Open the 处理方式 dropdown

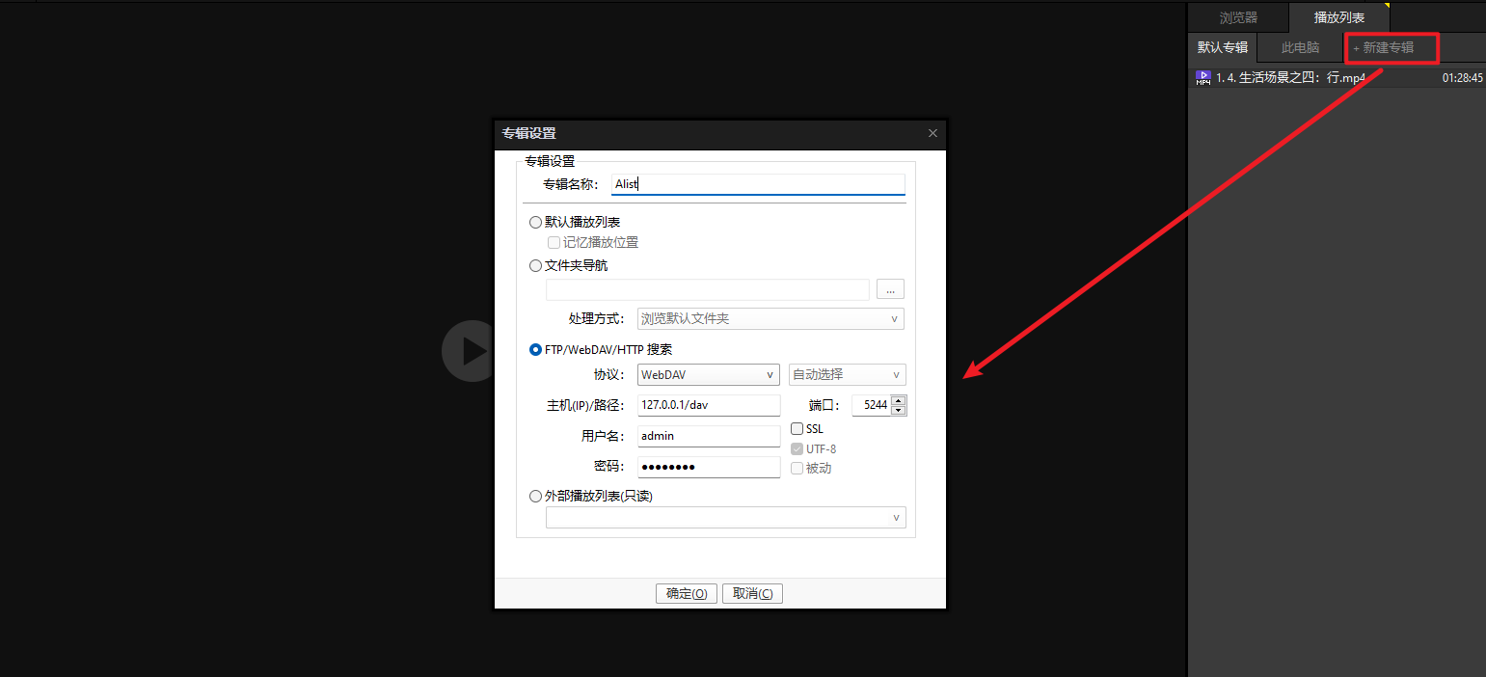770,318
